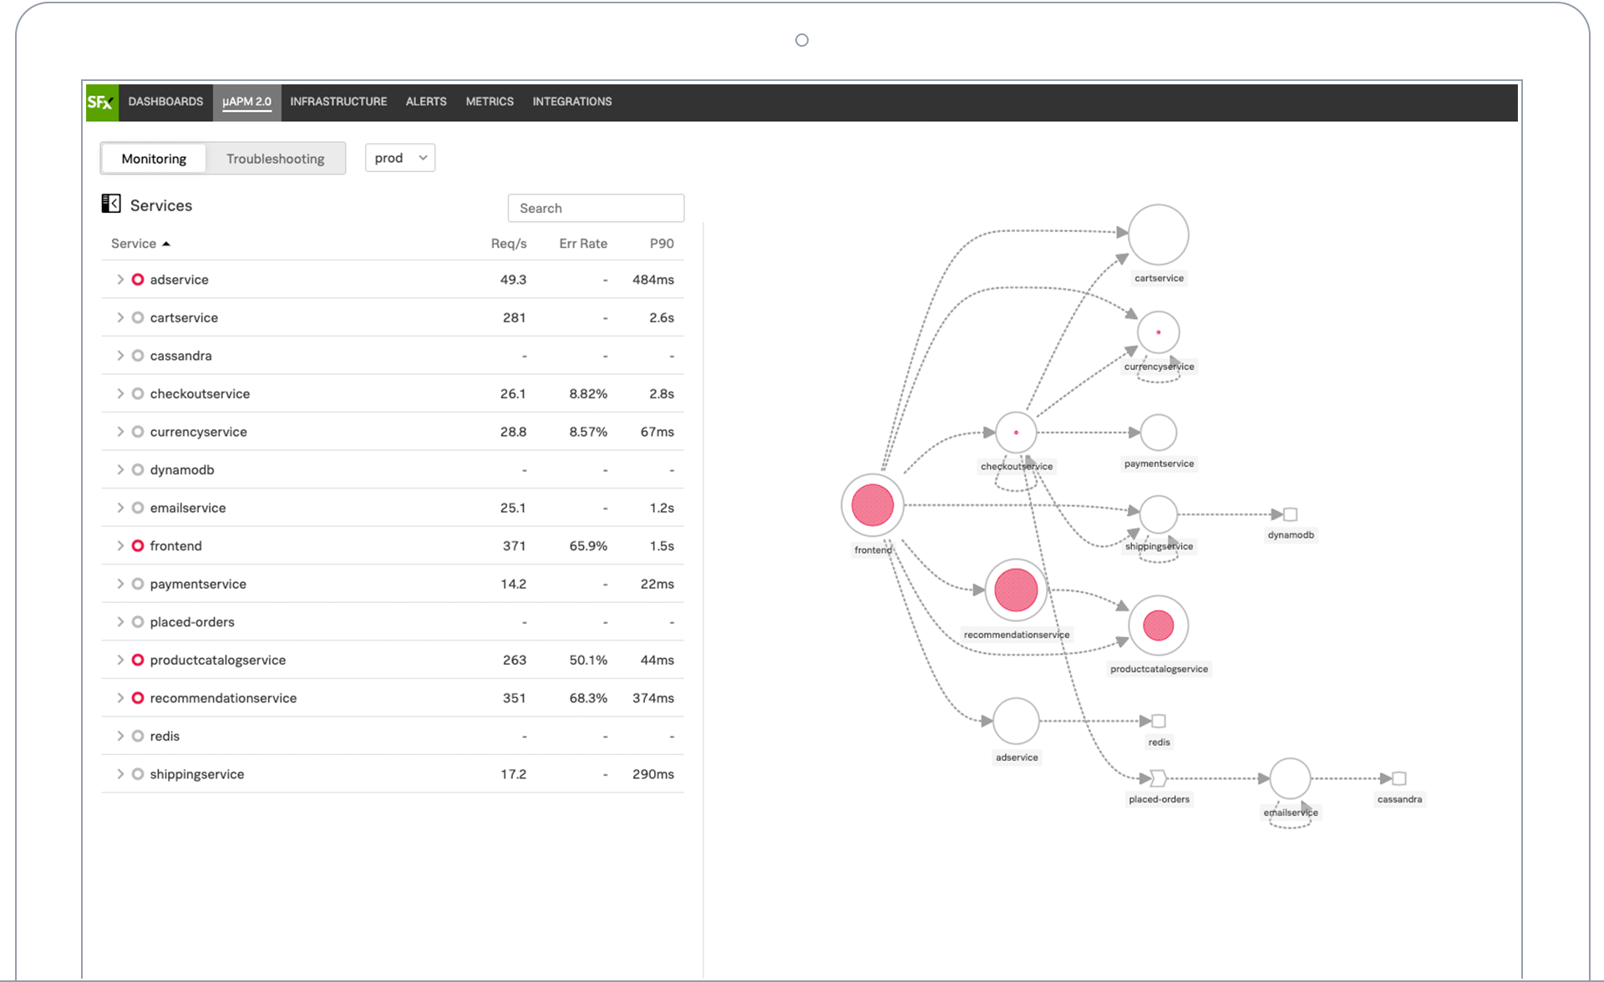Viewport: 1604px width, 982px height.
Task: Sort by Err Rate column header
Action: 582,244
